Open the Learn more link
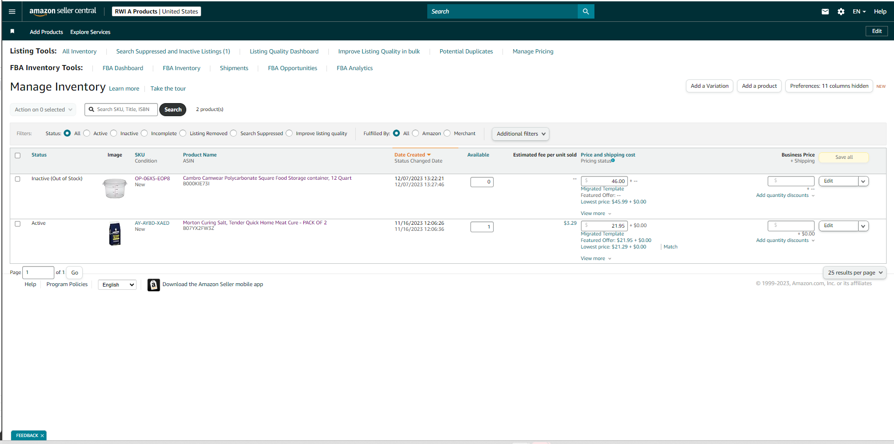The width and height of the screenshot is (894, 444). [124, 89]
